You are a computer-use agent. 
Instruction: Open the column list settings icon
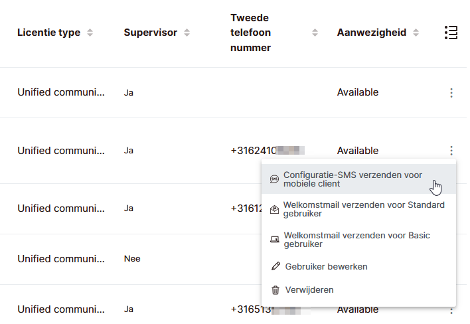point(451,33)
